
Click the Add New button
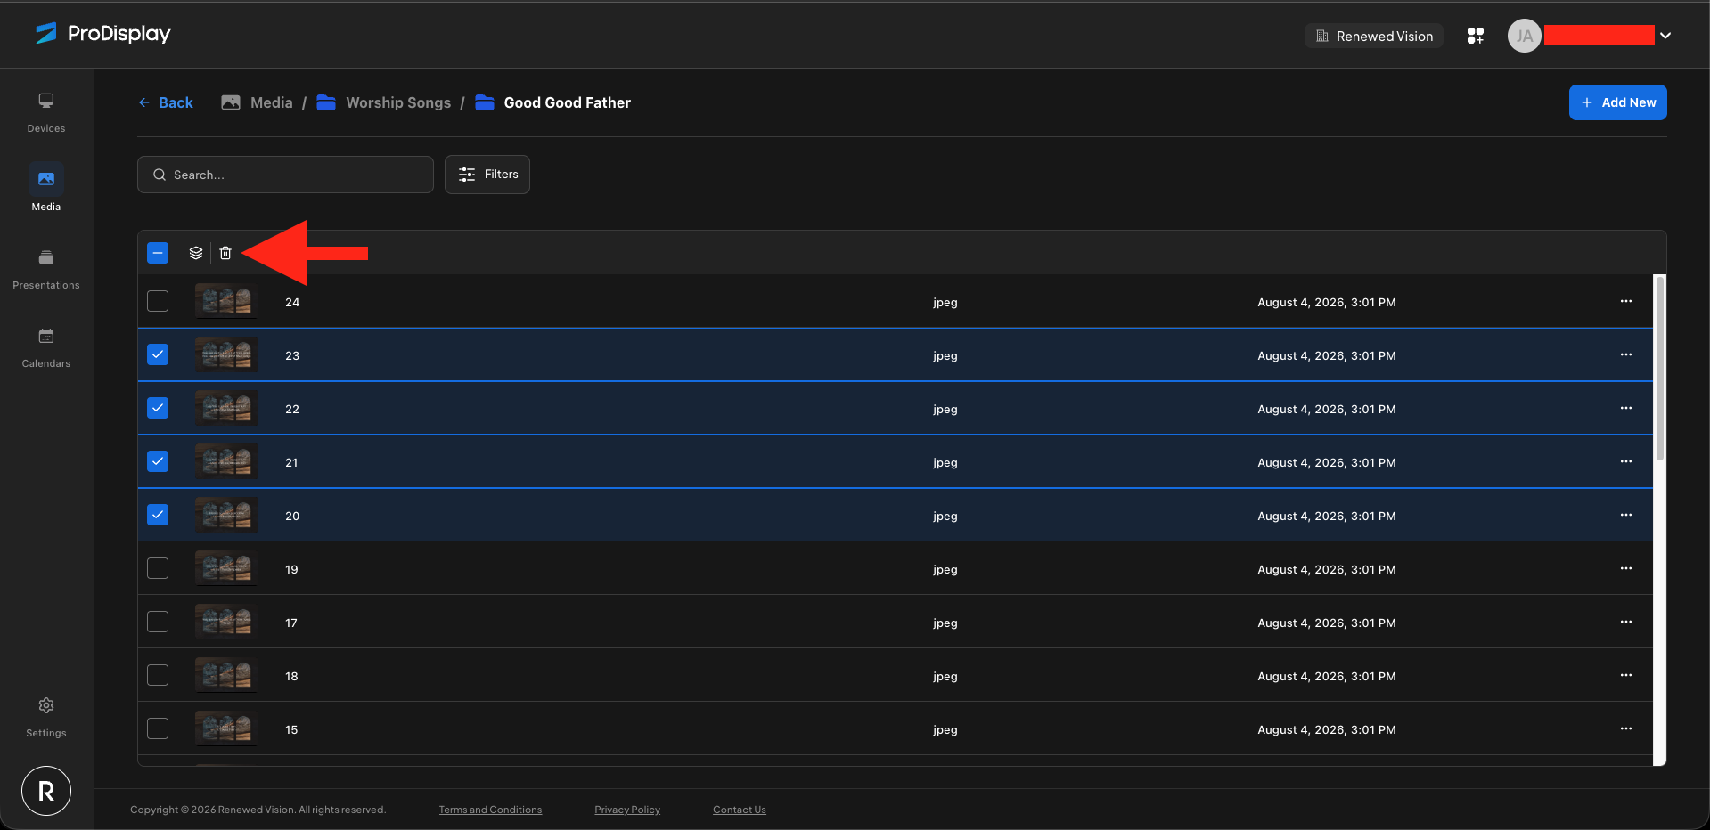pyautogui.click(x=1617, y=102)
